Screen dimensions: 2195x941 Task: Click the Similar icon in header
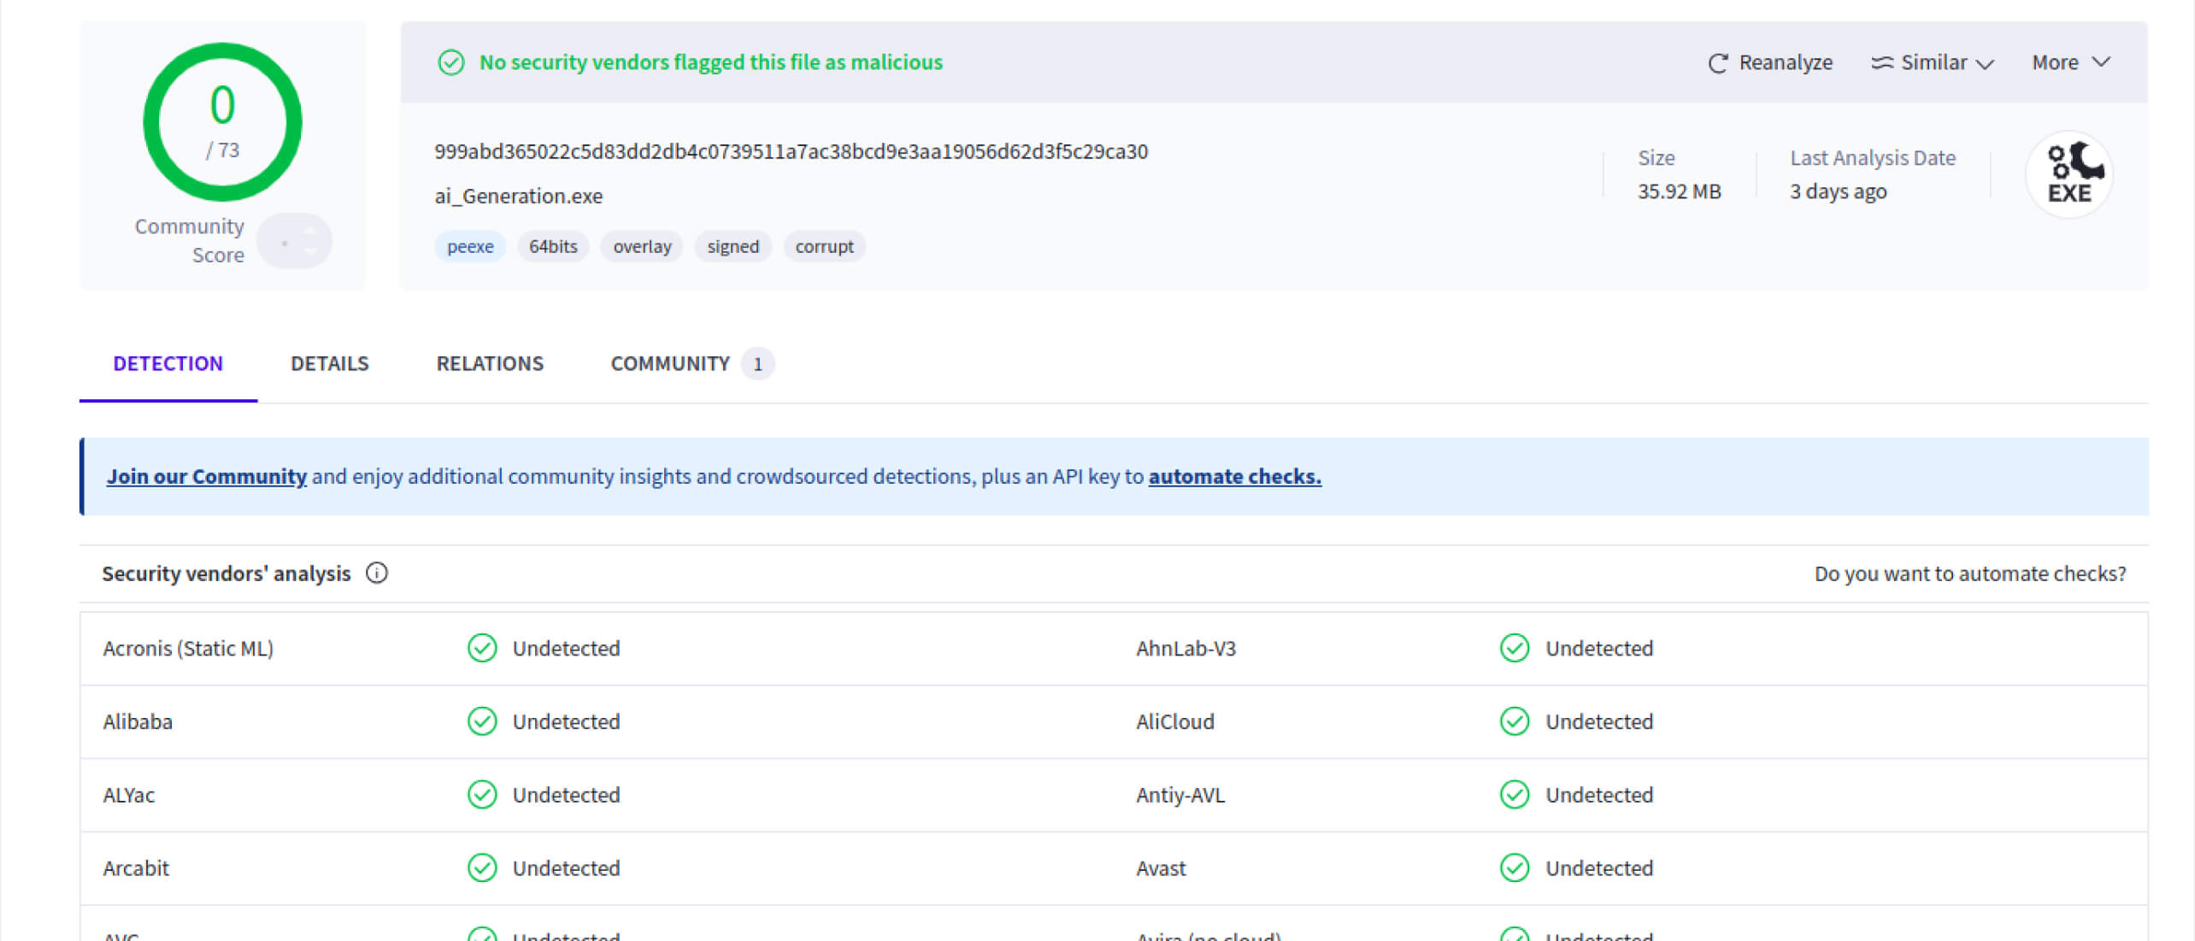pyautogui.click(x=1882, y=62)
